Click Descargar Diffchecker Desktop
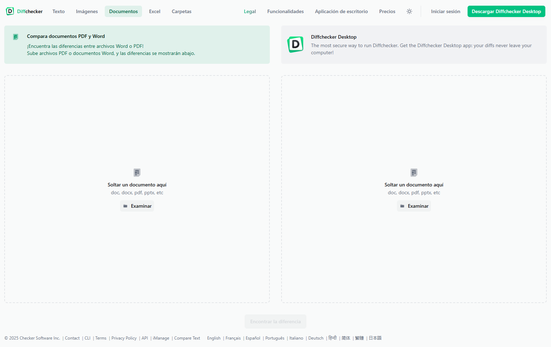The width and height of the screenshot is (551, 347). (506, 11)
